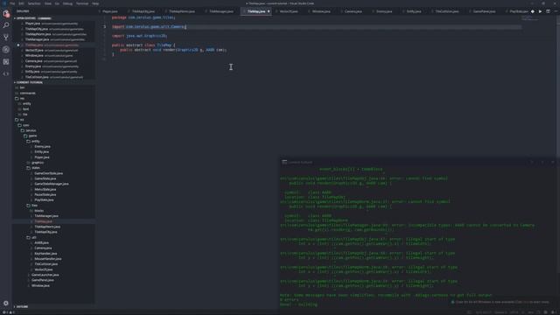Collapse the util folder
560x315 pixels.
33,237
